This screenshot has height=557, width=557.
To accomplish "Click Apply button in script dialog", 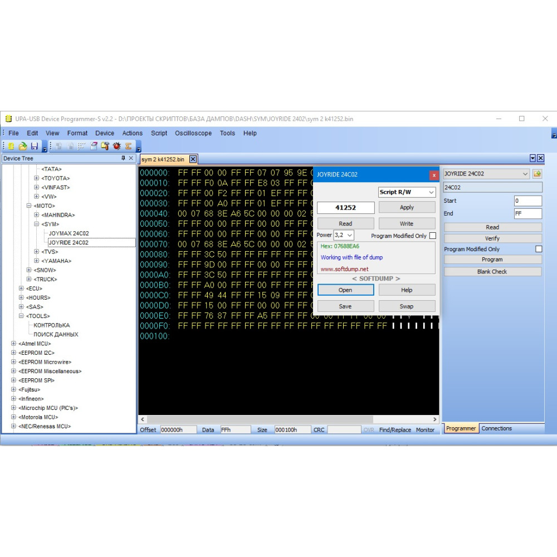I will pyautogui.click(x=407, y=207).
